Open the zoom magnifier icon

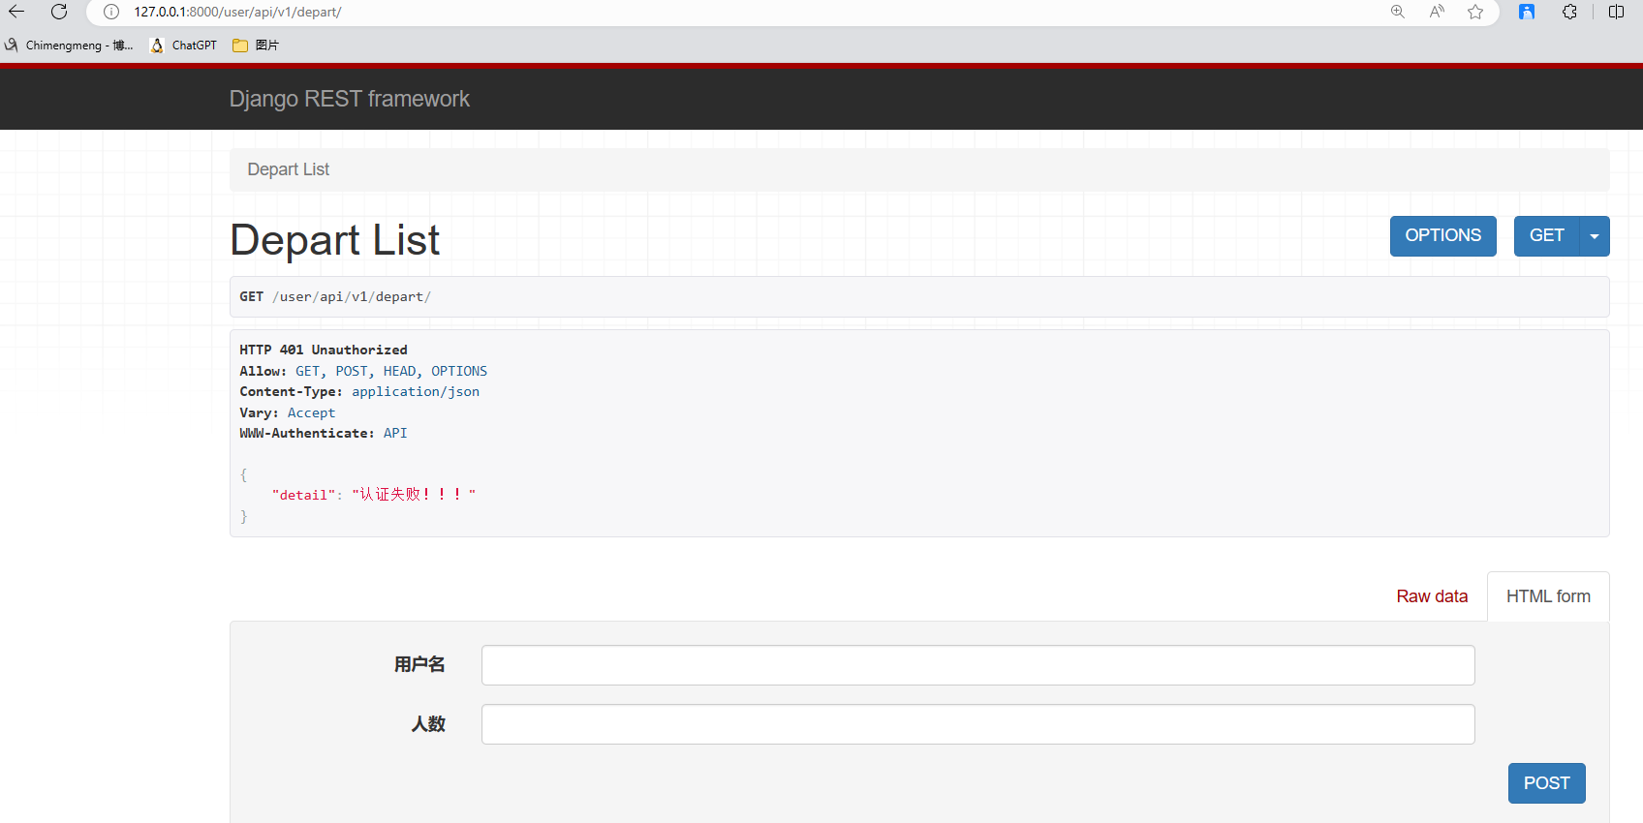[1398, 12]
